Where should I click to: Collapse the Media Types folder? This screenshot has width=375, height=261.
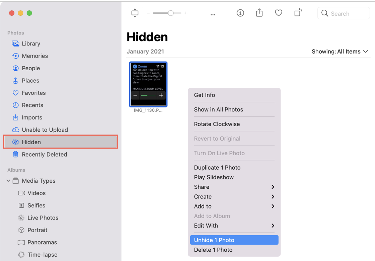[x=8, y=181]
